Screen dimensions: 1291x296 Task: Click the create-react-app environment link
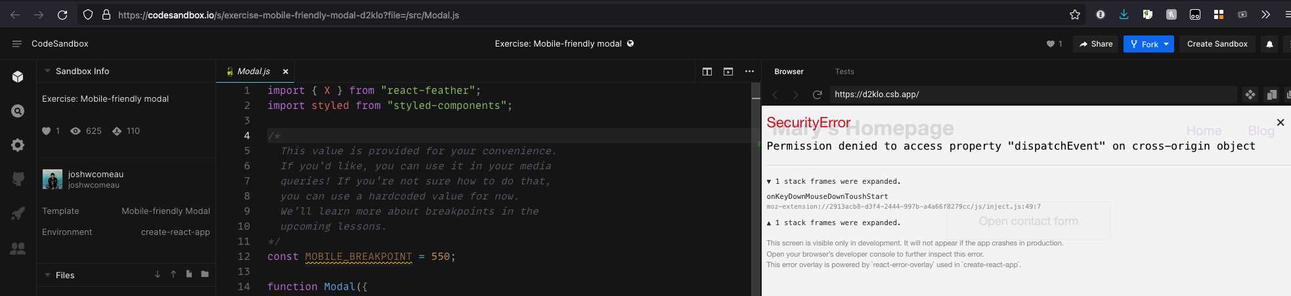pyautogui.click(x=175, y=232)
